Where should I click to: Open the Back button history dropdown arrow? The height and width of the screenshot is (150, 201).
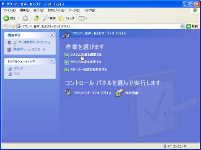(x=18, y=18)
